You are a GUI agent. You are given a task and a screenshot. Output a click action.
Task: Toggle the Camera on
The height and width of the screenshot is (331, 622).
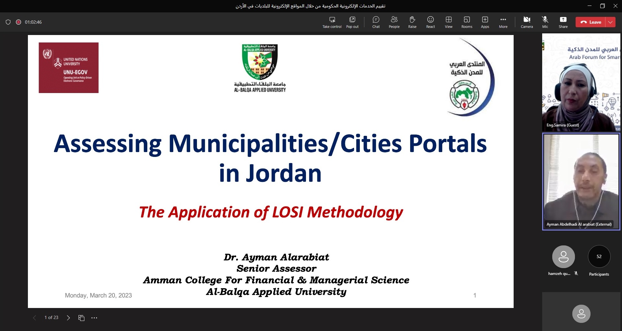(527, 22)
